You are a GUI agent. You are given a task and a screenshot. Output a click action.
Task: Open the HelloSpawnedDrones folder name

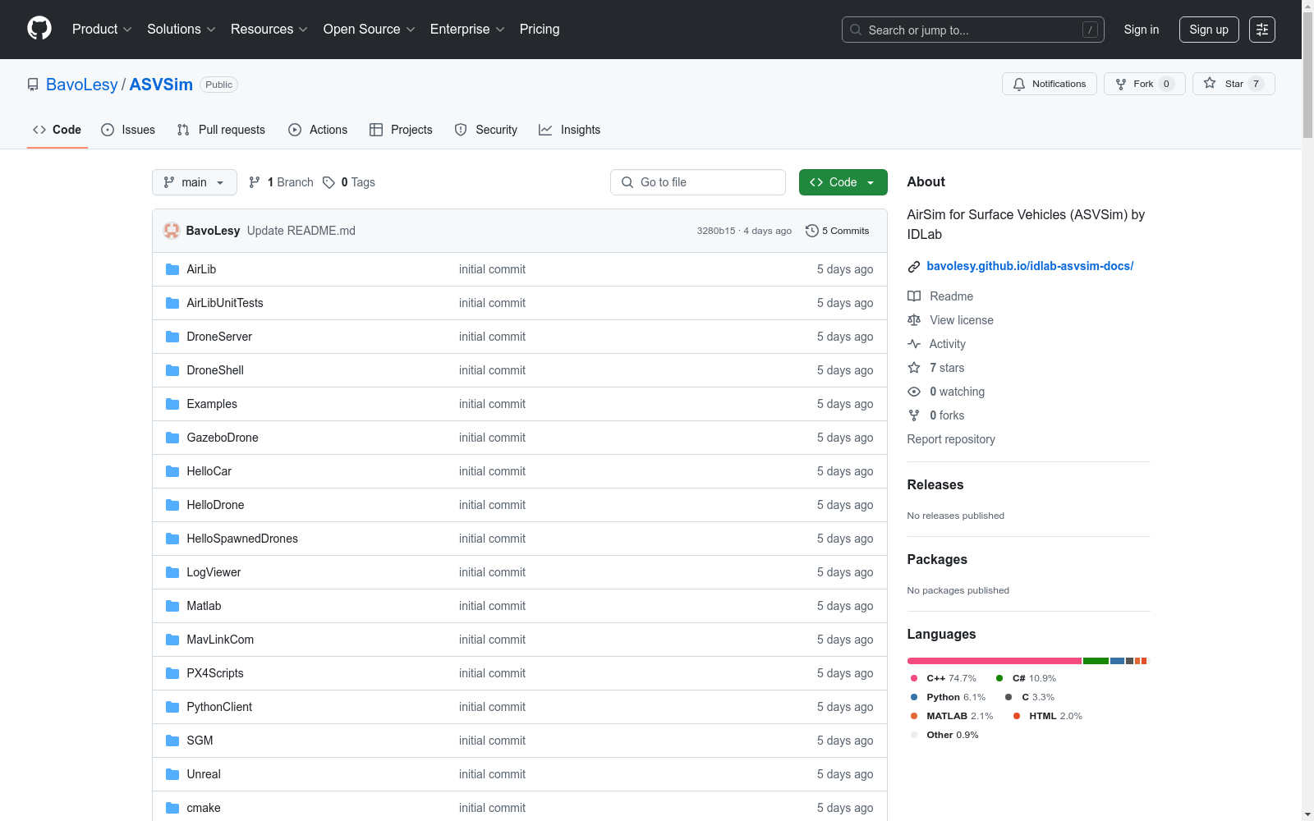[x=242, y=539]
